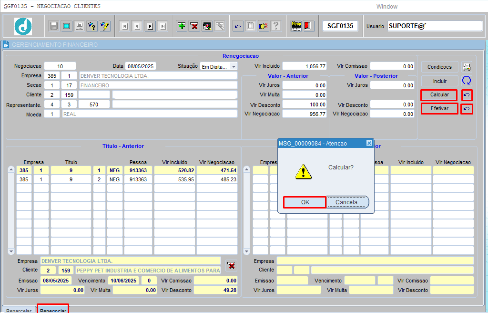Screen dimensions: 488x313
Task: Click the Incluir button
Action: [439, 81]
